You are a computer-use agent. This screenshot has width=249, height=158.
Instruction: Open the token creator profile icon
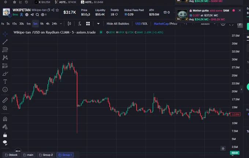click(22, 15)
